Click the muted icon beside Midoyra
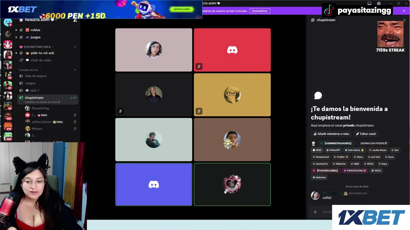 click(x=75, y=129)
